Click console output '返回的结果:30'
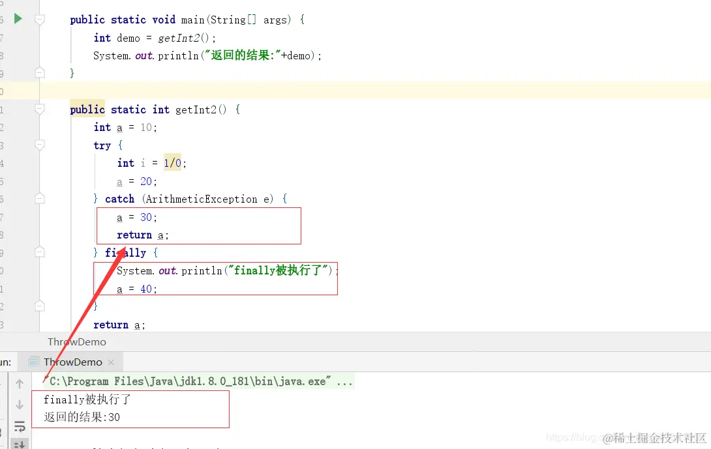 [x=82, y=417]
